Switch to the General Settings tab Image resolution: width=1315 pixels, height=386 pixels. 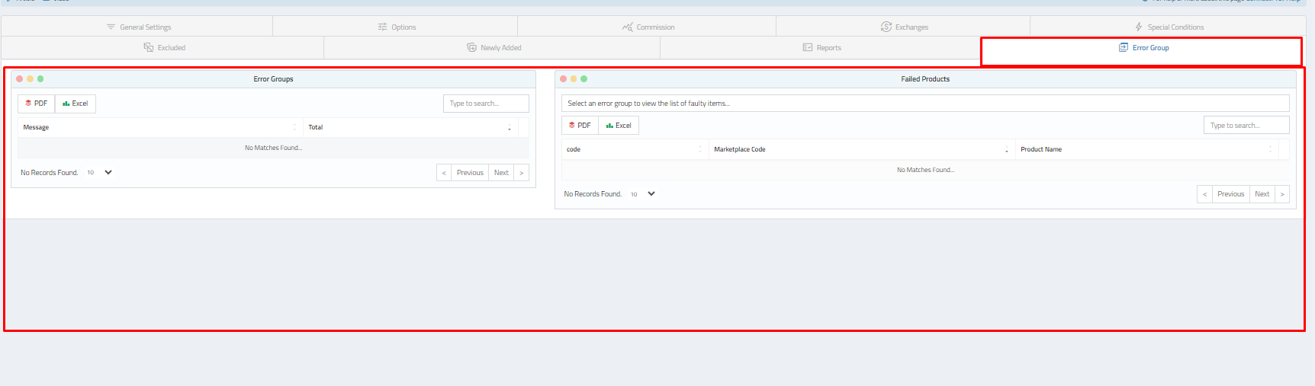click(x=138, y=27)
